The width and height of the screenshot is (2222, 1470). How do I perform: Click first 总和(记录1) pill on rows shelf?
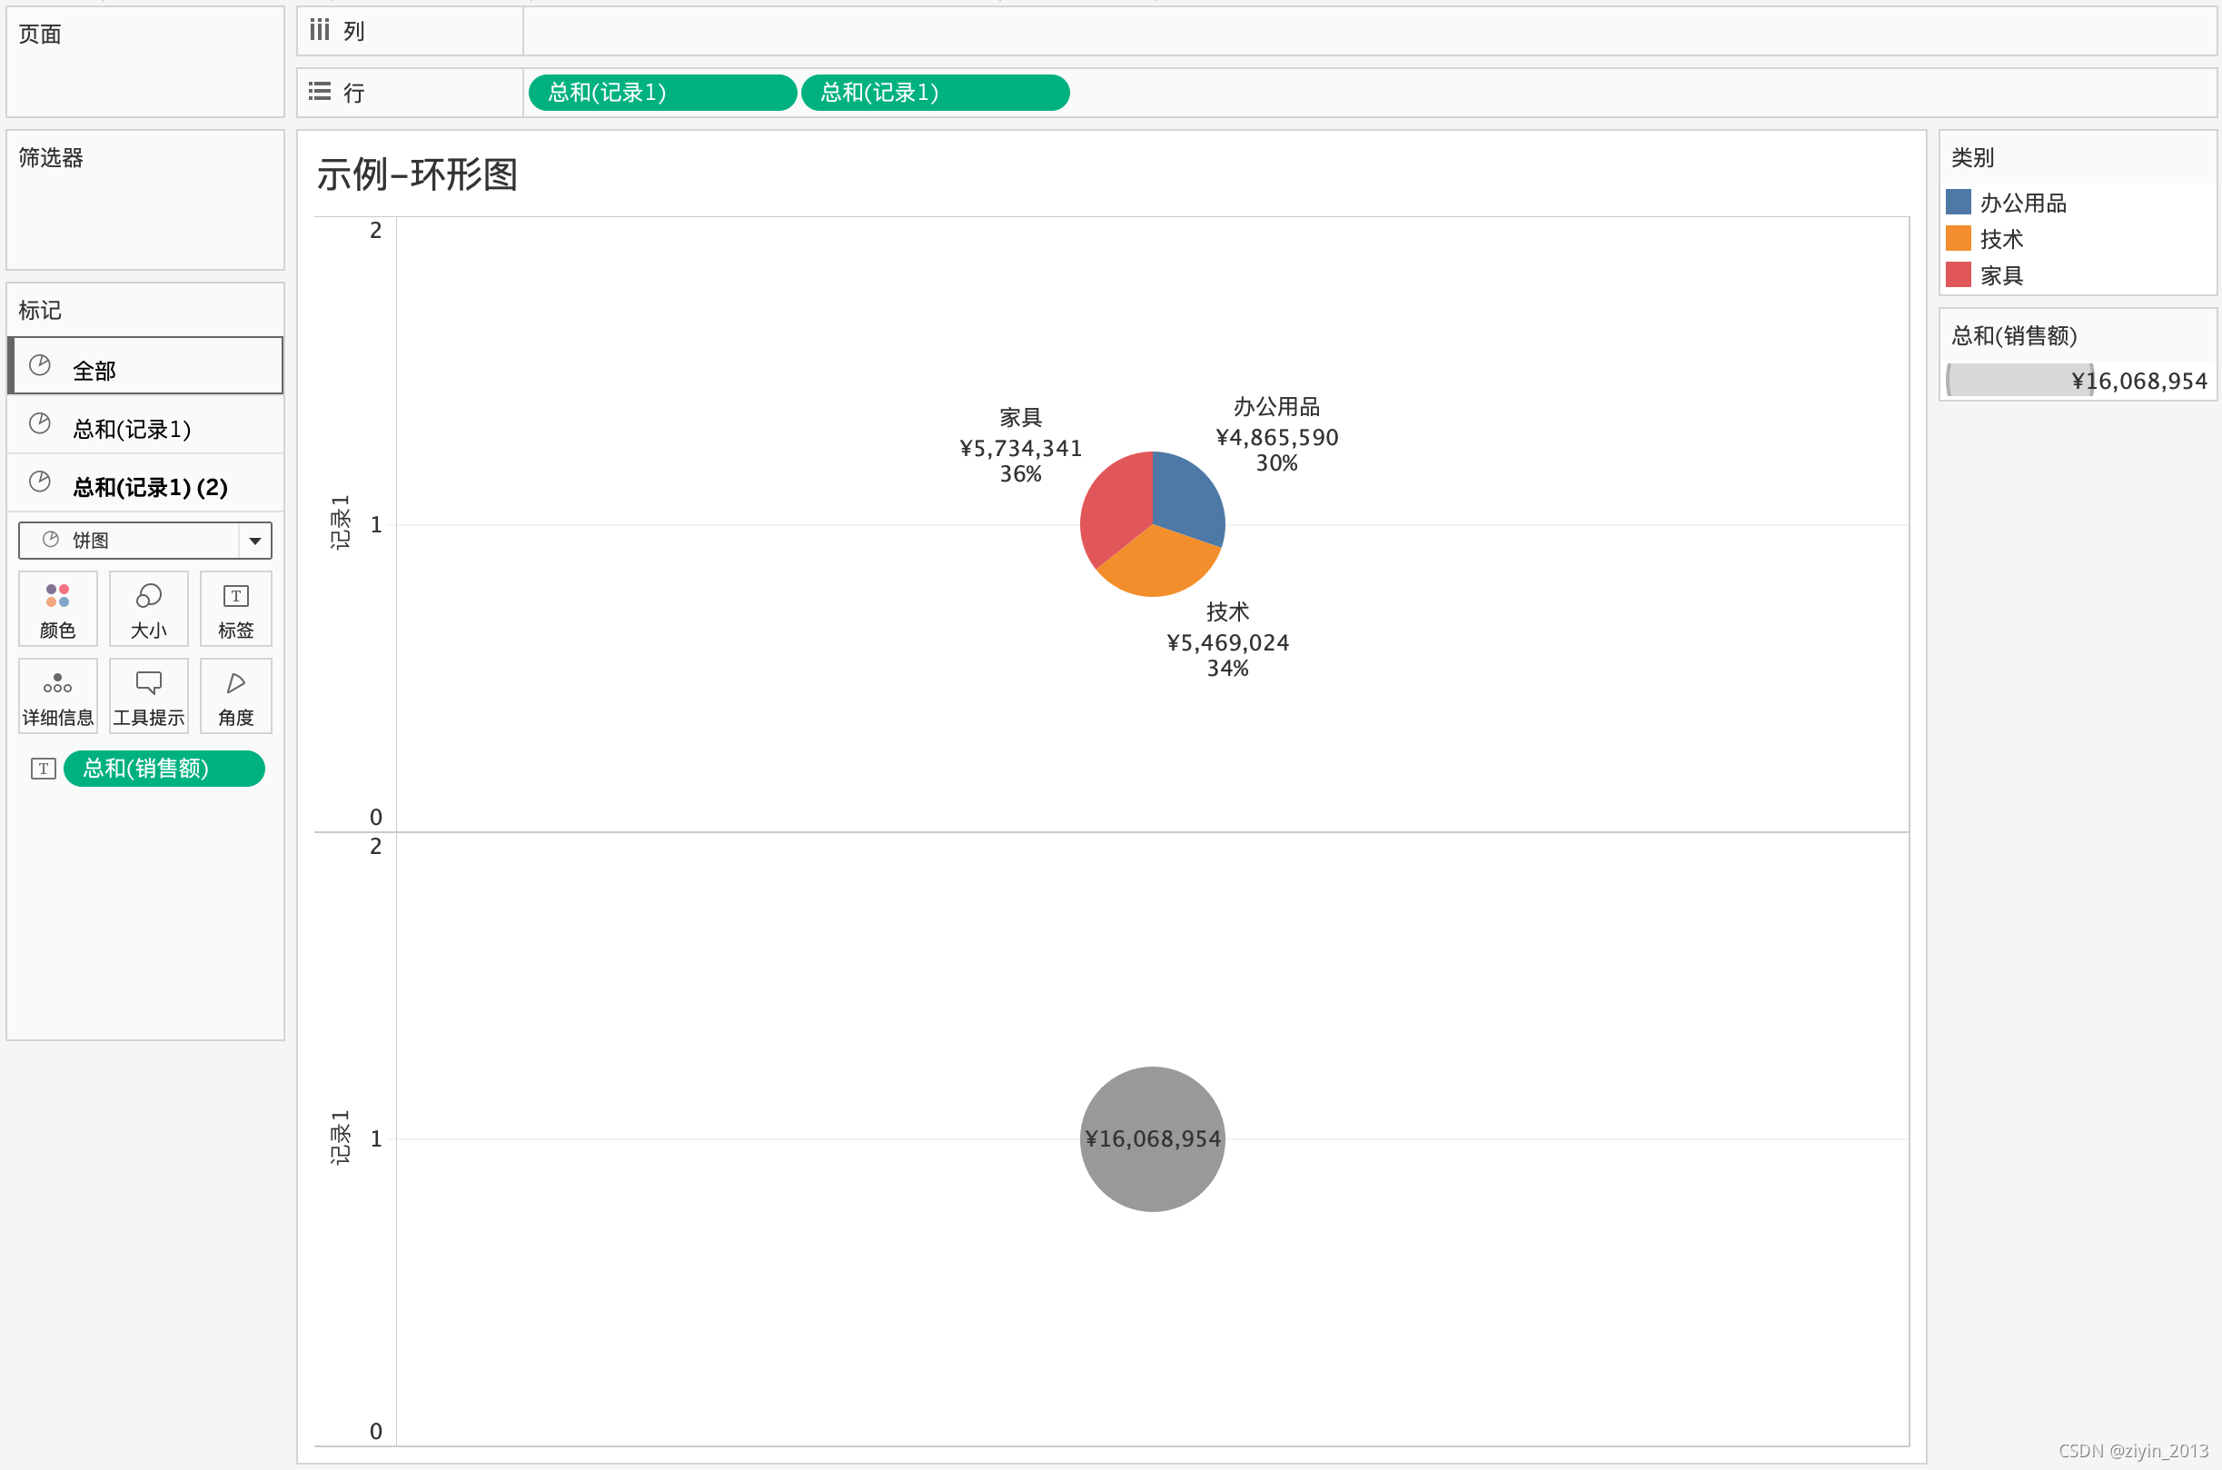(661, 93)
